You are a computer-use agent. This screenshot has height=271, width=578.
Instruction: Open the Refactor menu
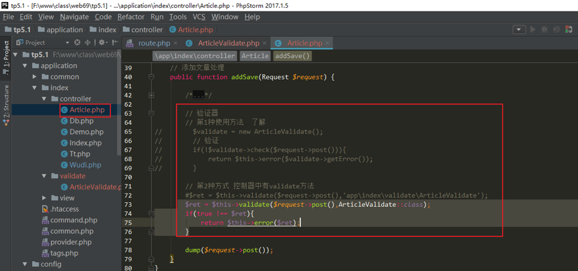[131, 17]
